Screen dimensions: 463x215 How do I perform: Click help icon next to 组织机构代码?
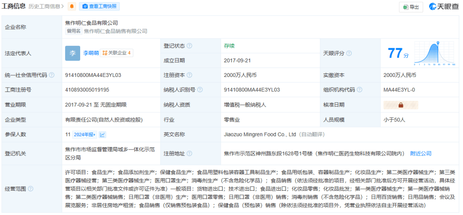tap(359, 90)
